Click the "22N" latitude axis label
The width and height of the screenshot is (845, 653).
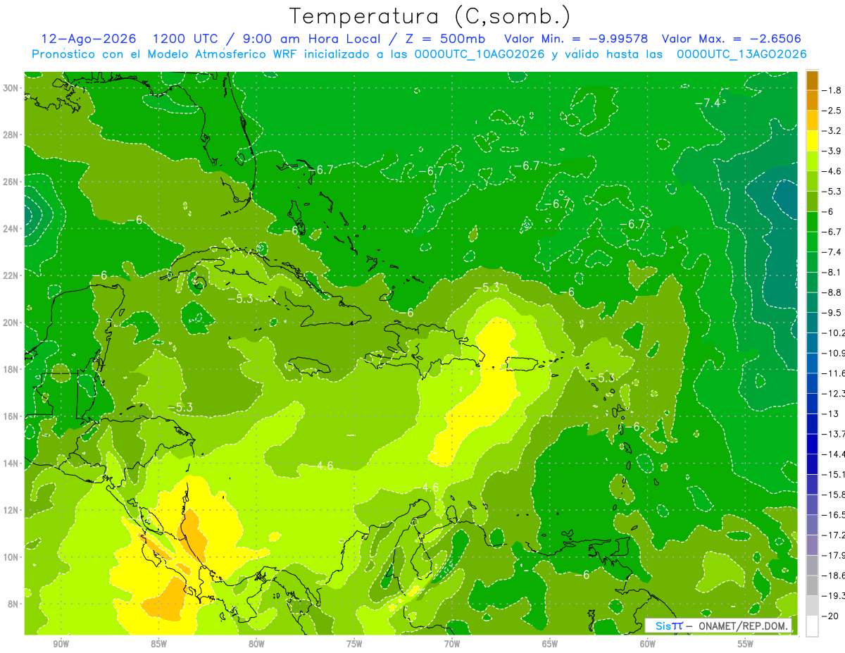[11, 275]
